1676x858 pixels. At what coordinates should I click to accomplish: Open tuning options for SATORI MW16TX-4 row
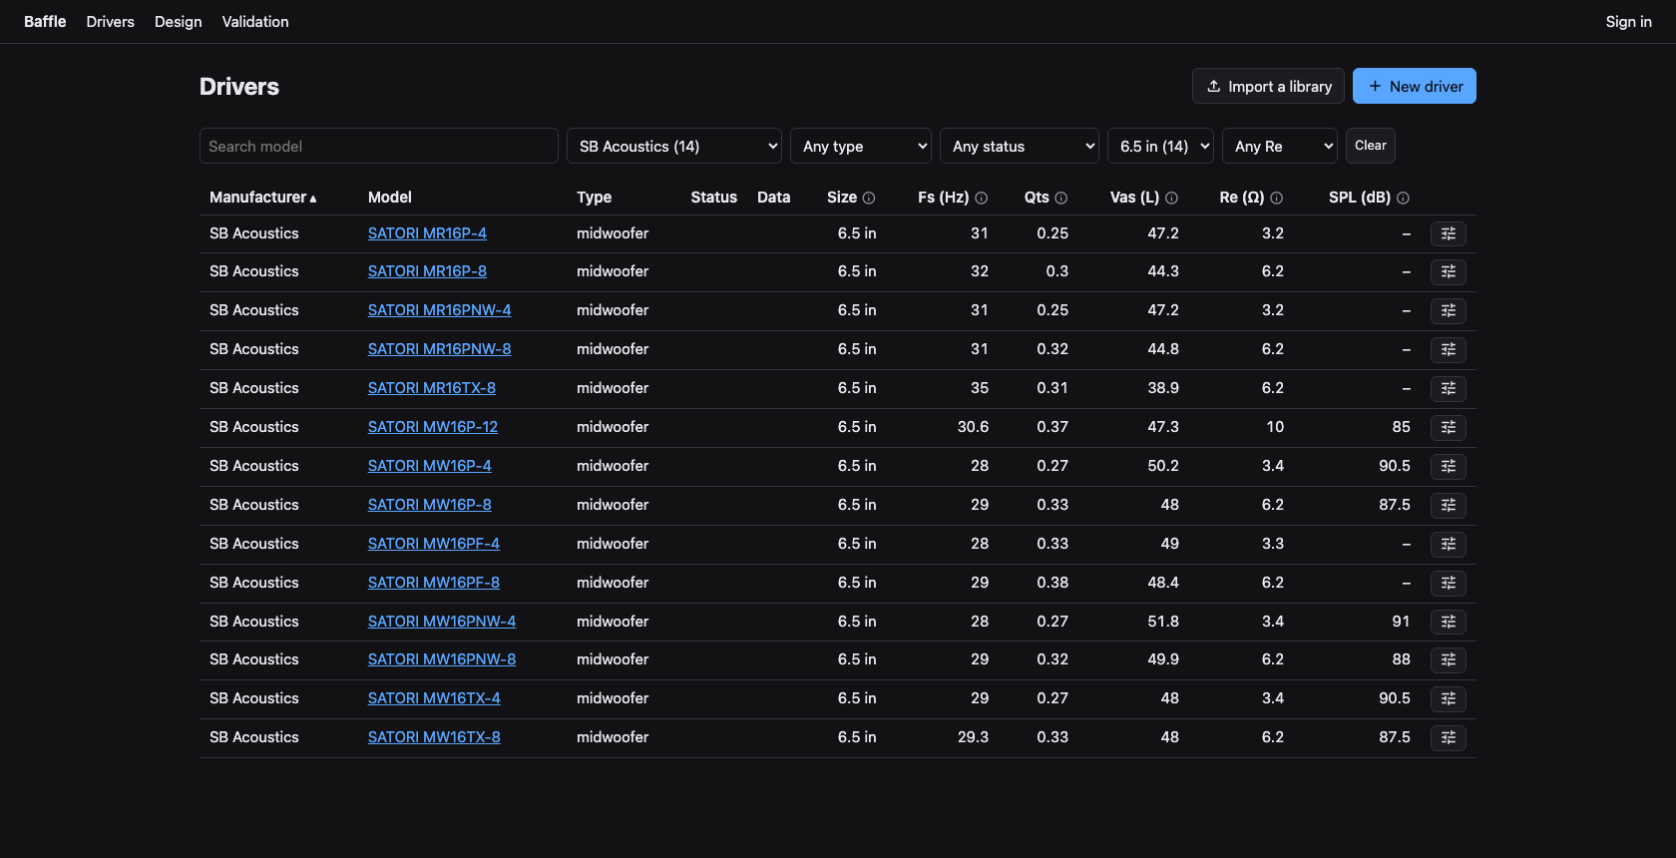[x=1448, y=698]
